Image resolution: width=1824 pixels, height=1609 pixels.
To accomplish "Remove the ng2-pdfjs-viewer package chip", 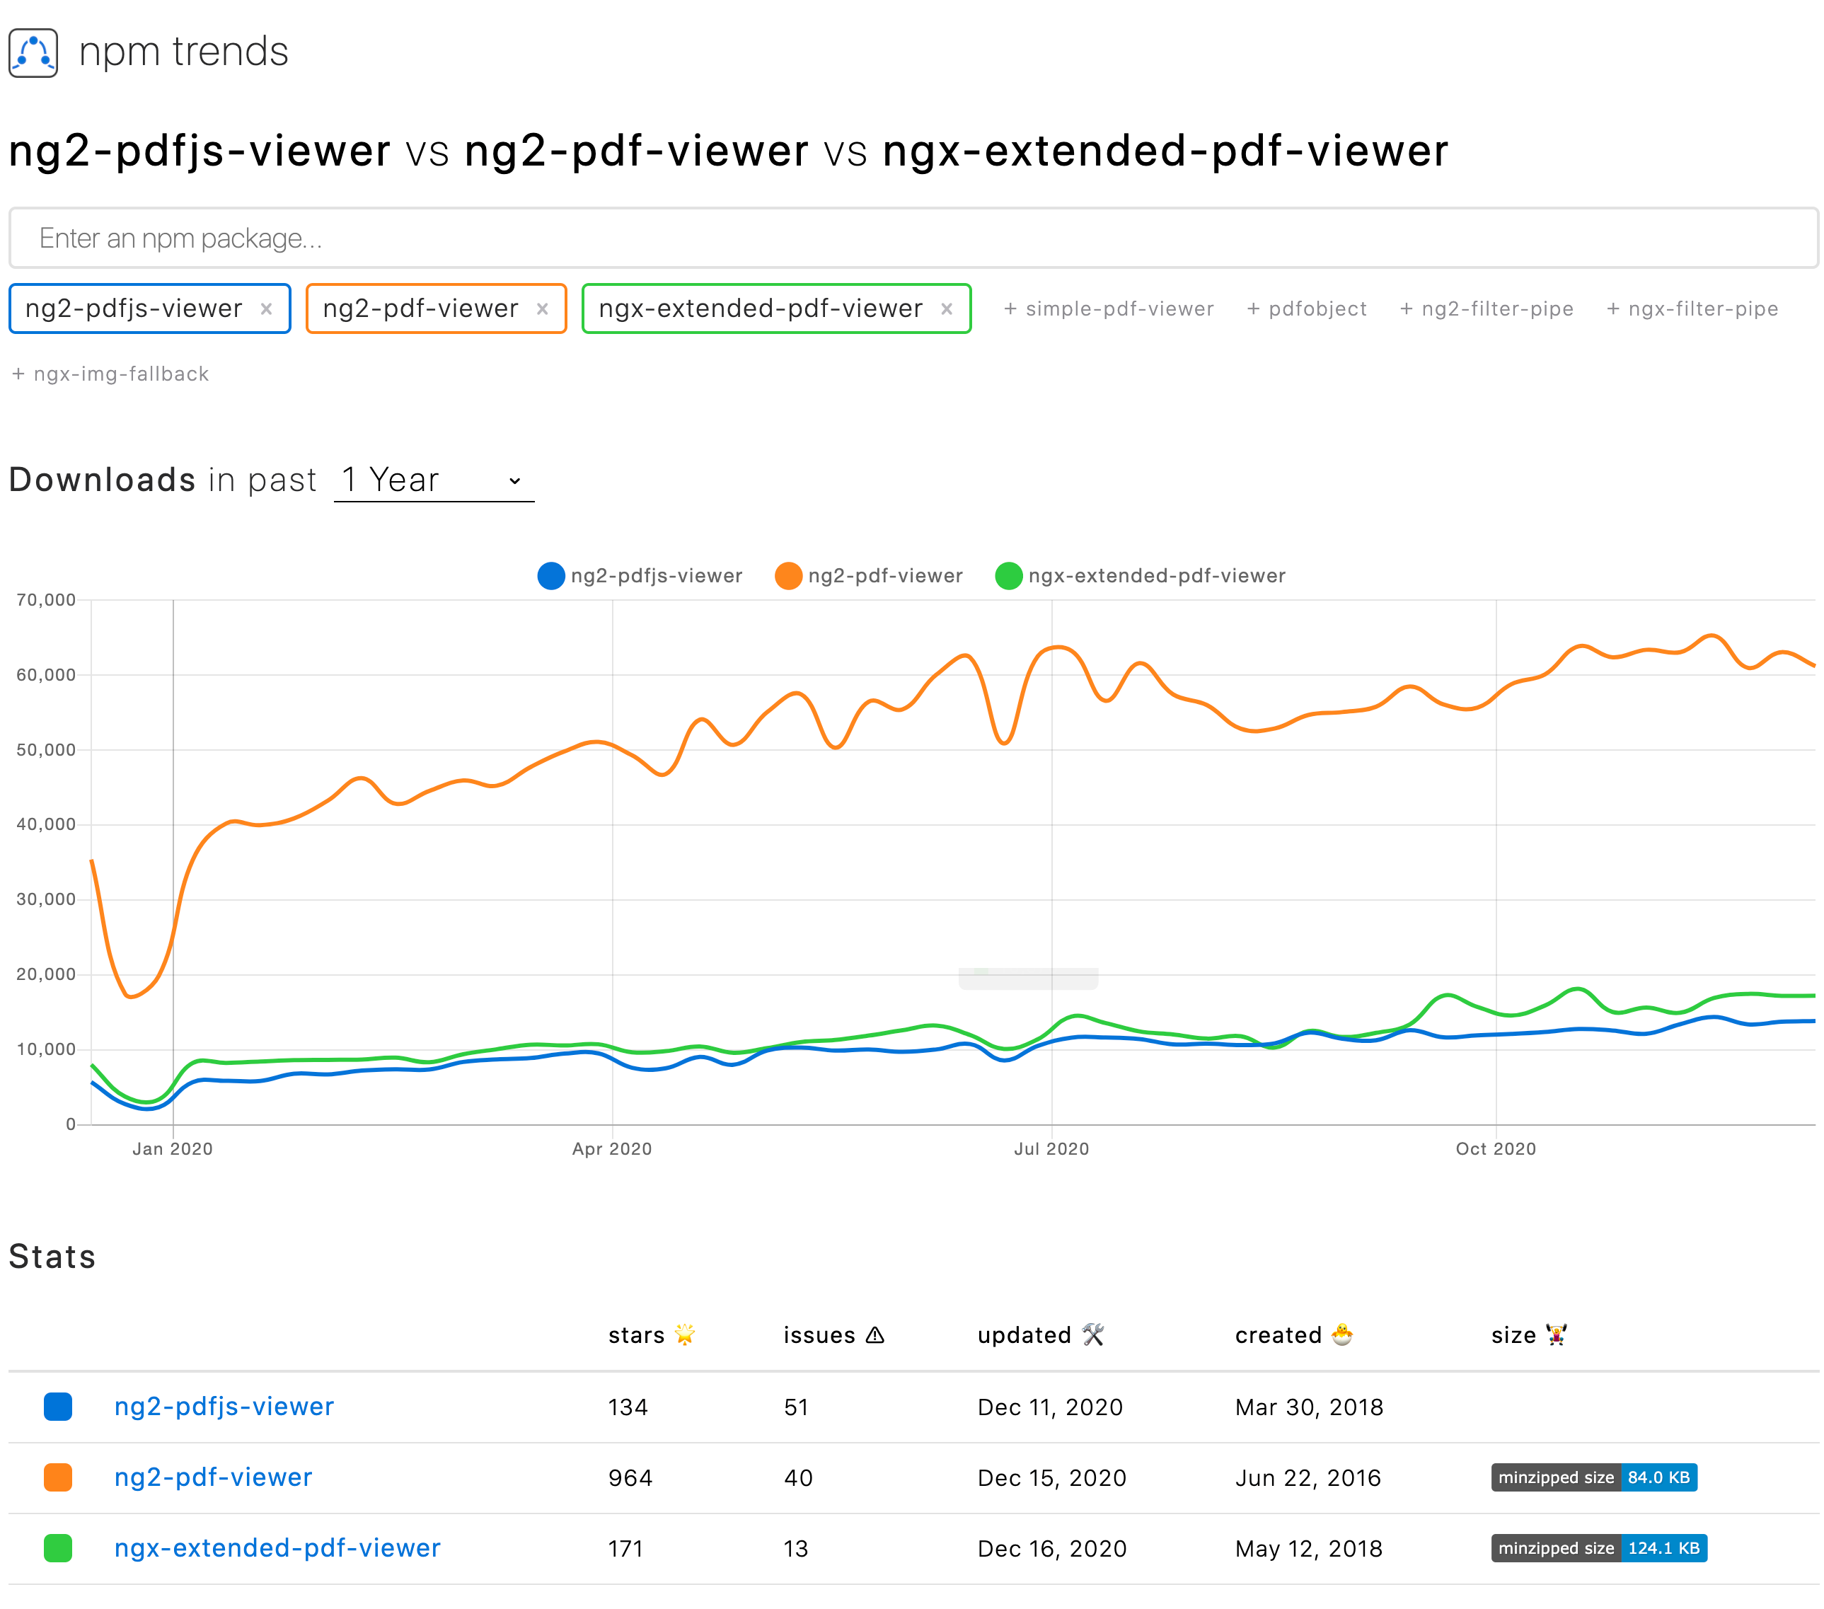I will (x=267, y=308).
